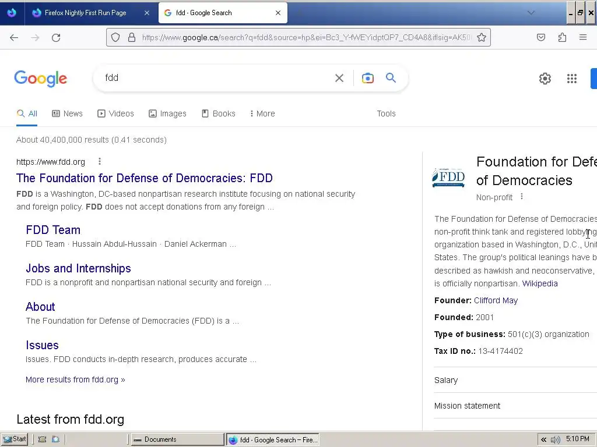Expand hidden system tray icons chevron

point(543,440)
